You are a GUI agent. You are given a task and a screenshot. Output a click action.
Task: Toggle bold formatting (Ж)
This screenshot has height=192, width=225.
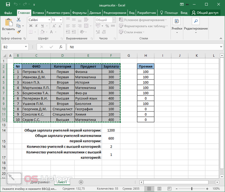click(x=31, y=26)
